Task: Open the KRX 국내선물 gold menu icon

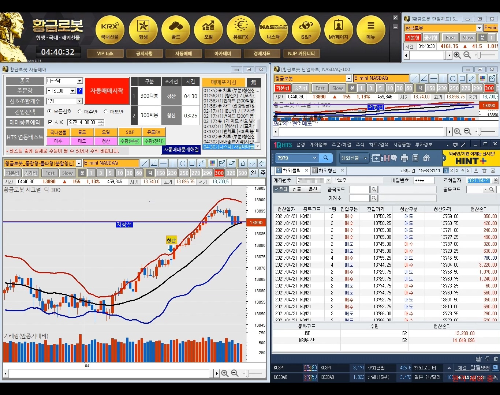Action: [x=110, y=30]
